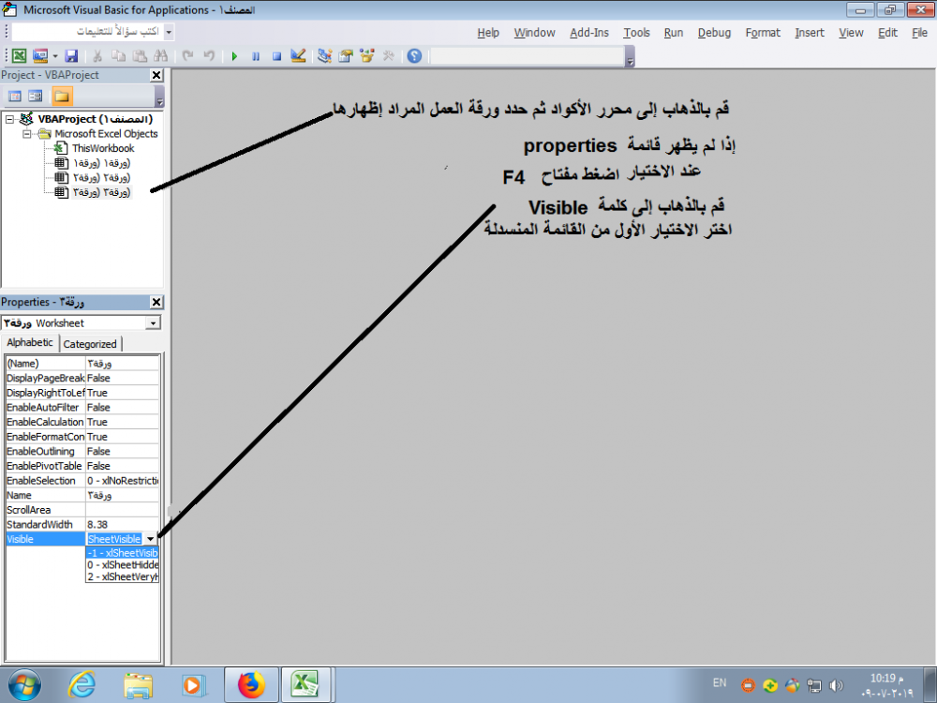Image resolution: width=937 pixels, height=703 pixels.
Task: Click the Save icon in toolbar
Action: pyautogui.click(x=71, y=56)
